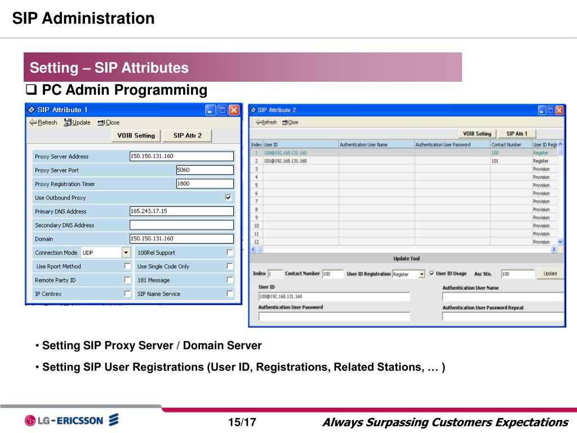Click the Update button in Update Tool
Viewport: 577px width, 433px height.
pos(550,273)
